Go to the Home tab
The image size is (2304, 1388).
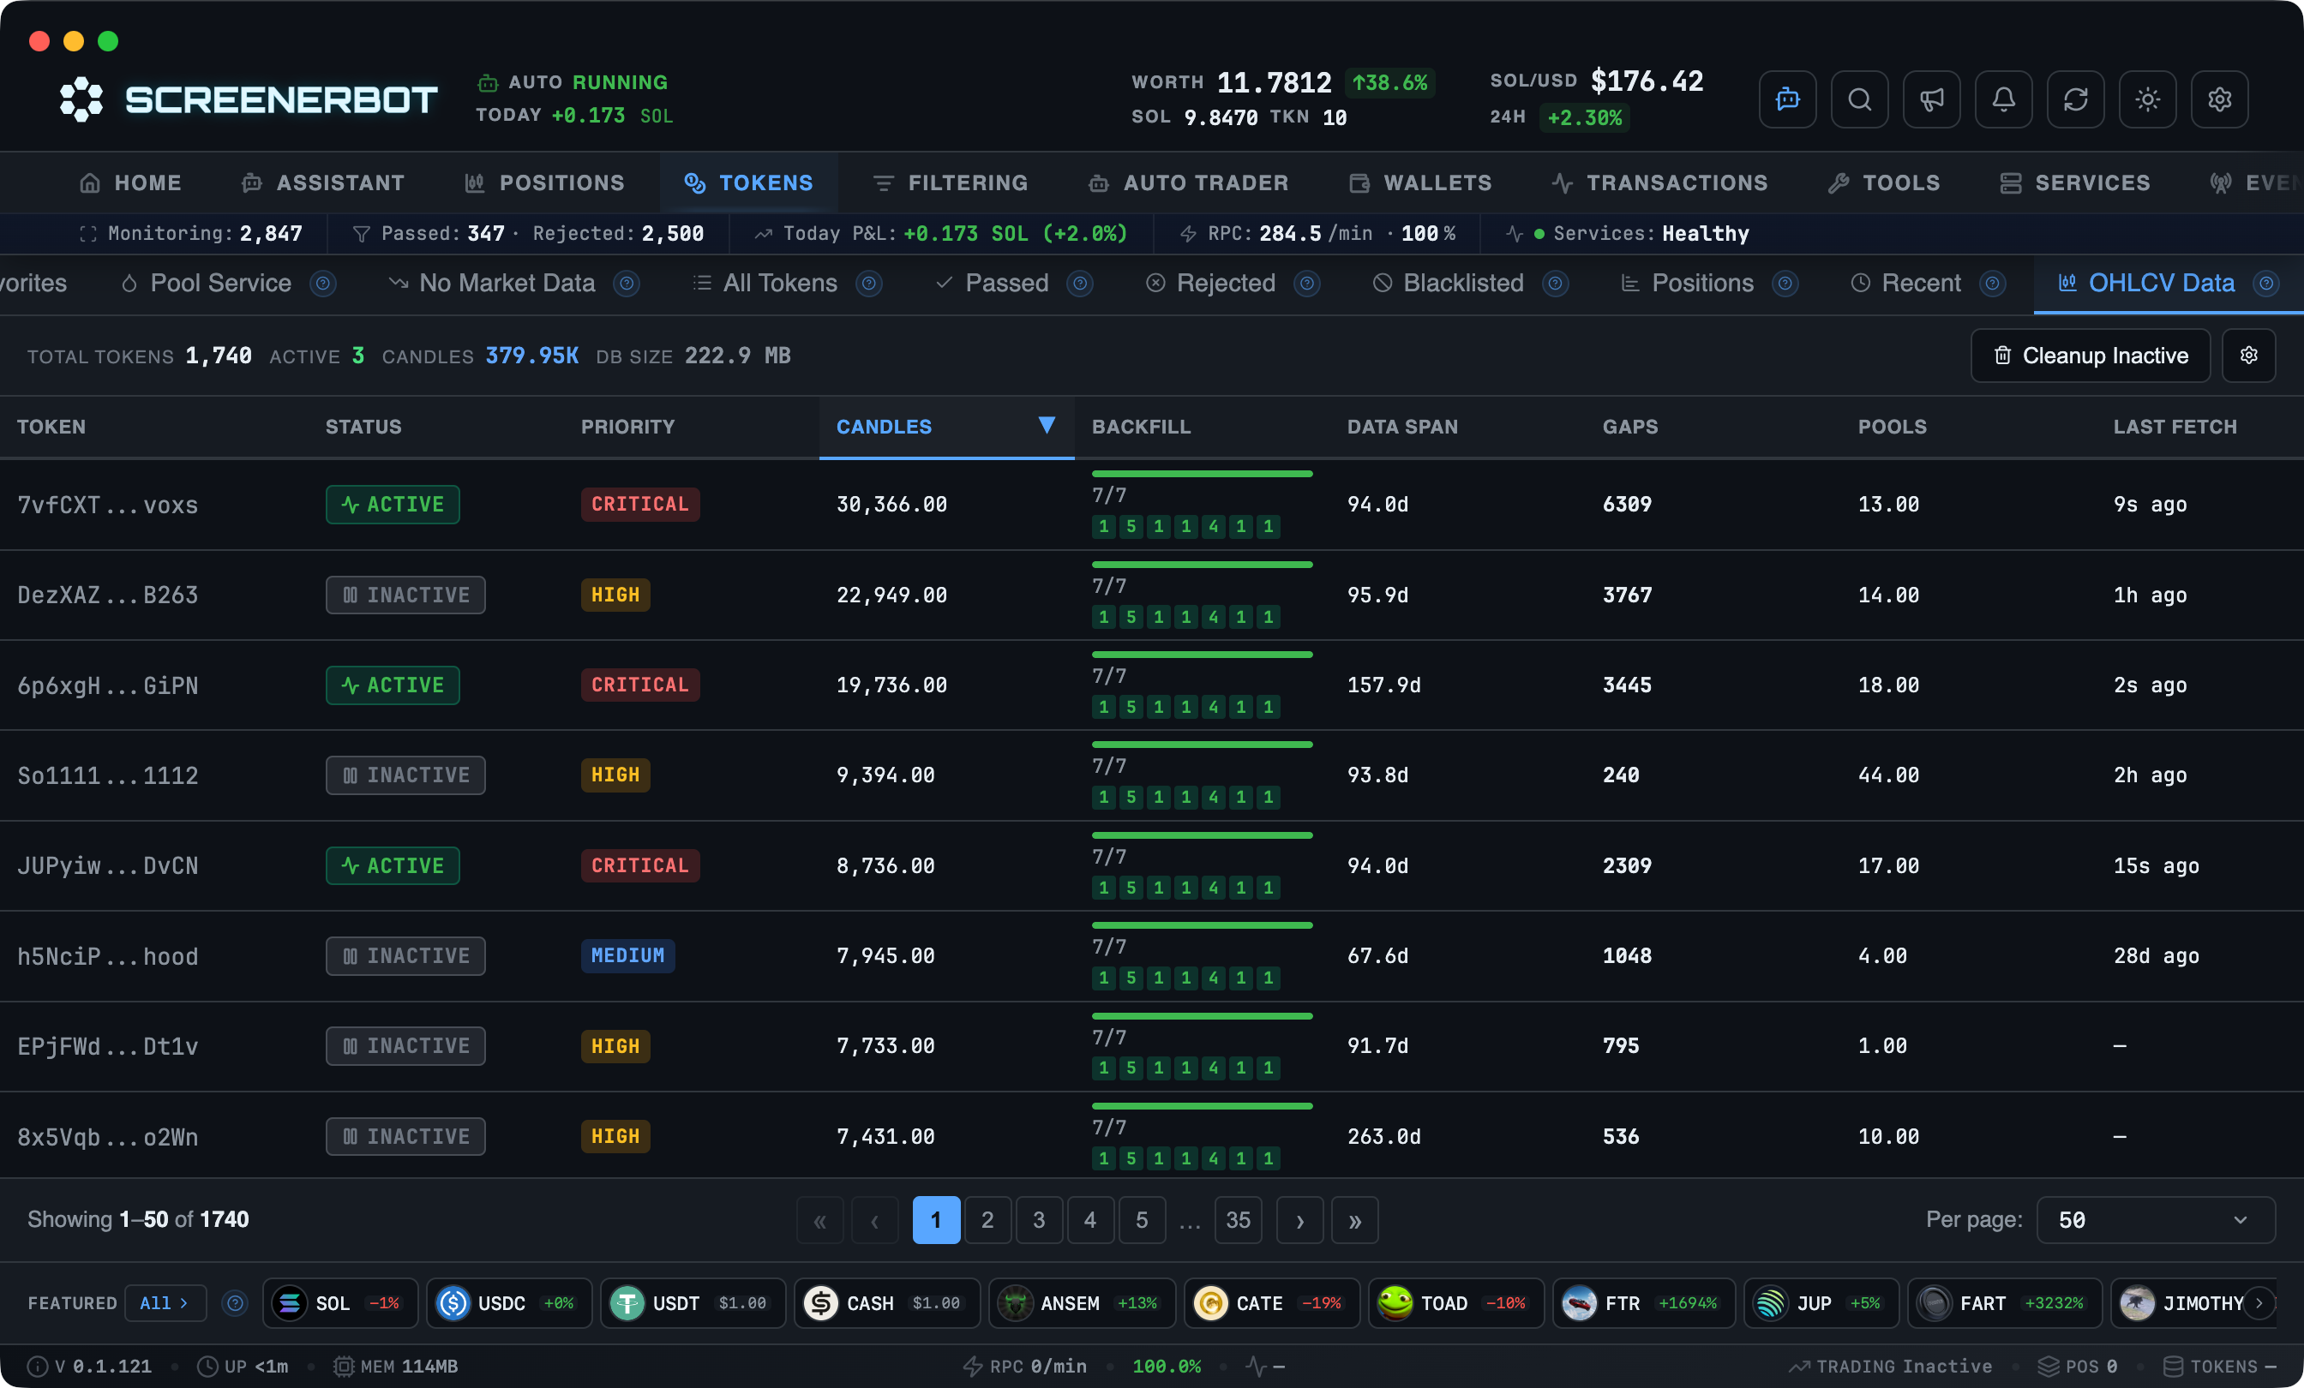[x=131, y=183]
